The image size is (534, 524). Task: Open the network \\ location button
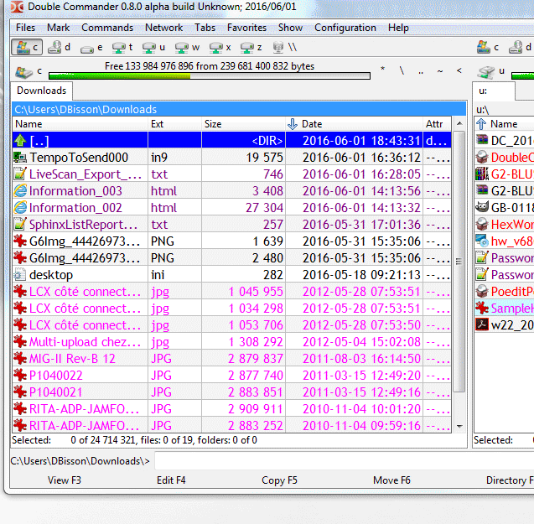coord(285,47)
